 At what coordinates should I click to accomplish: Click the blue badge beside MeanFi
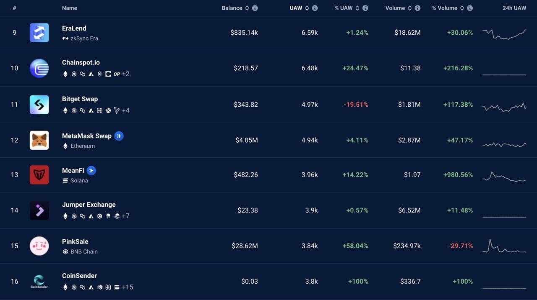(x=91, y=171)
